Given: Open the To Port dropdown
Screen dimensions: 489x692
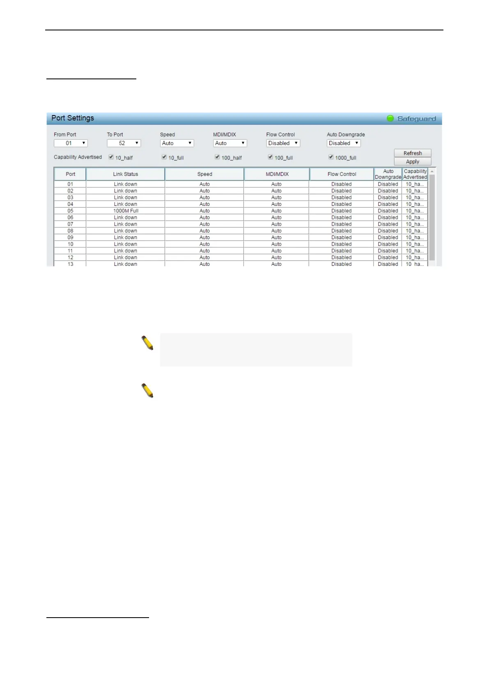Looking at the screenshot, I should pyautogui.click(x=124, y=143).
